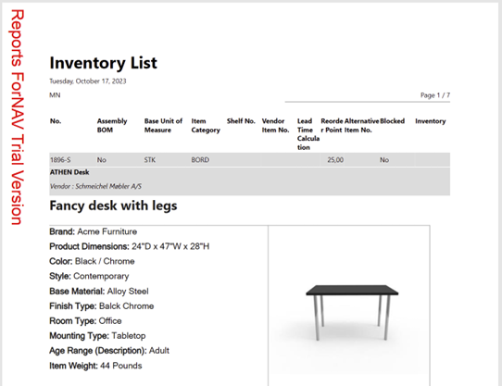Viewport: 502px width, 386px height.
Task: Click the Inventory column header
Action: click(x=431, y=121)
